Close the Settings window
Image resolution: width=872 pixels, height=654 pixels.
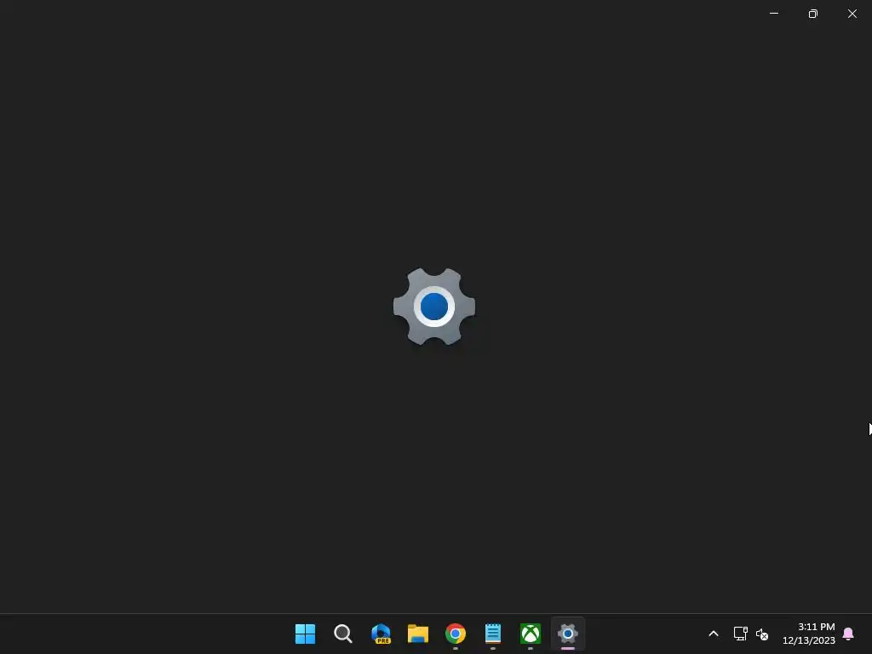point(852,14)
